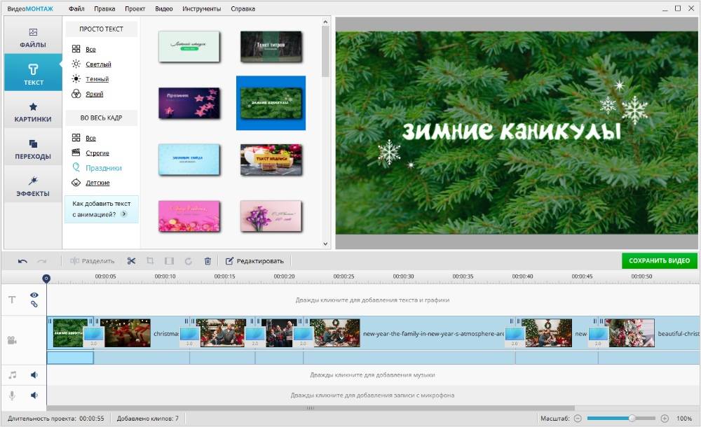Click the scissors cut icon in timeline toolbar

[x=131, y=261]
